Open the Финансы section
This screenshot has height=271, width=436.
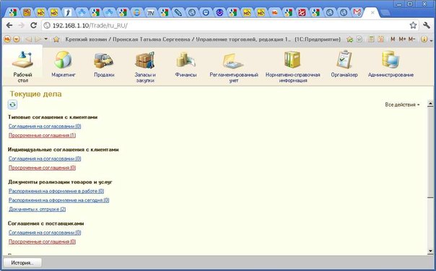coord(186,64)
